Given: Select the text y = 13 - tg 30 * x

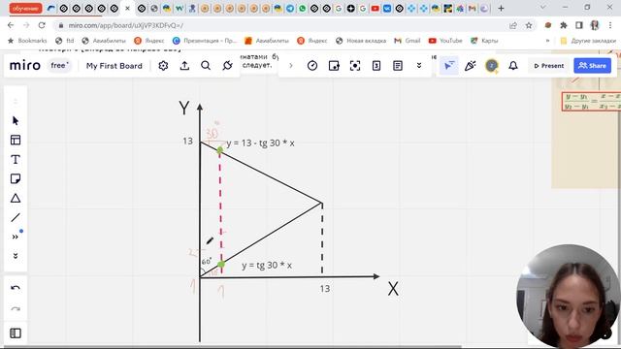Looking at the screenshot, I should click(261, 143).
